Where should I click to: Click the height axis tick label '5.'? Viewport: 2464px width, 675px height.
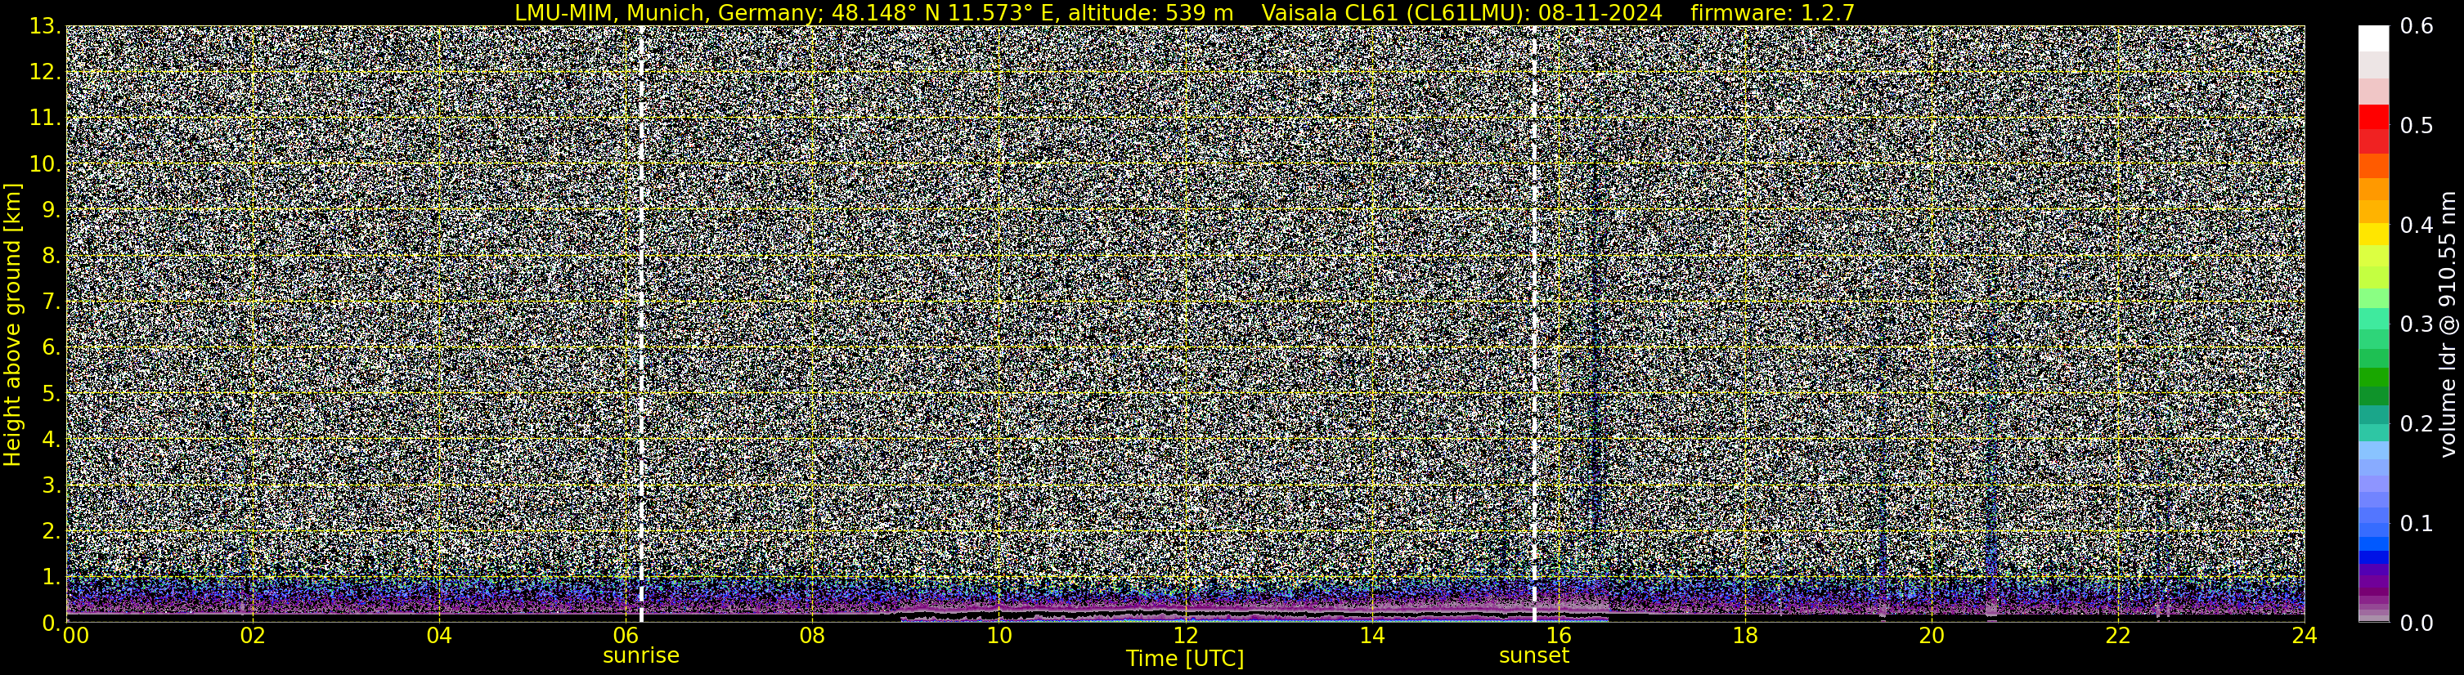pos(52,393)
